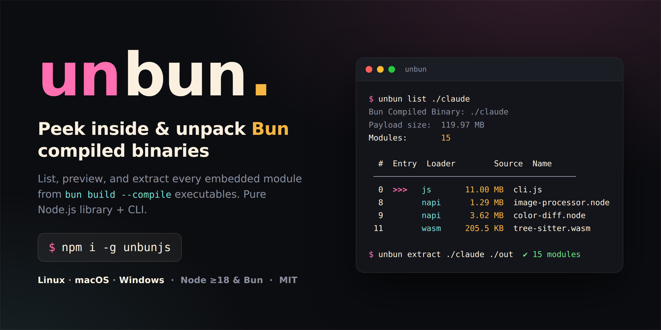Image resolution: width=661 pixels, height=330 pixels.
Task: Click the pink >>> entry marker
Action: [400, 190]
